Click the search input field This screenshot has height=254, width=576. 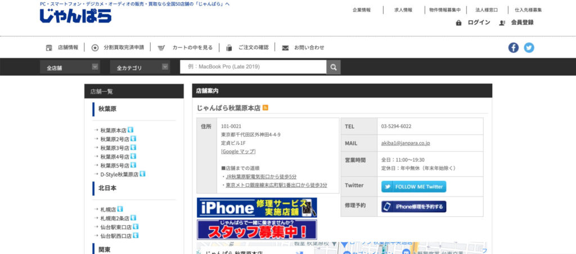[x=253, y=67]
